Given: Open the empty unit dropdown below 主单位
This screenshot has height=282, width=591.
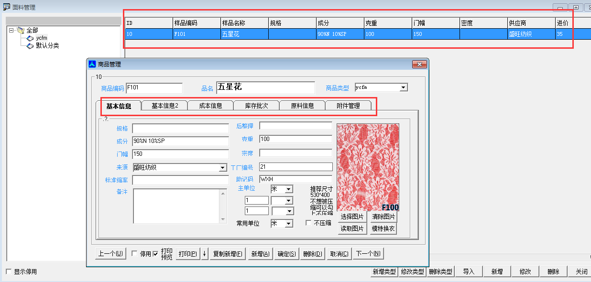Looking at the screenshot, I should 289,200.
